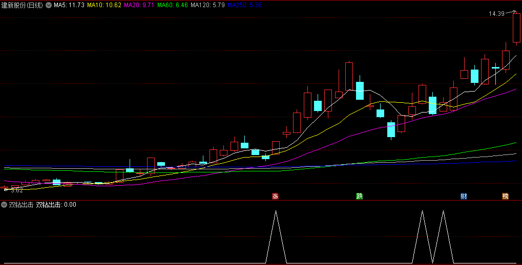
Task: Click the 双钻出击: 0.00 indicator value
Action: 56,205
